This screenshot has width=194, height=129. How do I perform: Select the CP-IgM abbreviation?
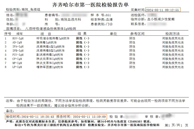tap(17, 59)
